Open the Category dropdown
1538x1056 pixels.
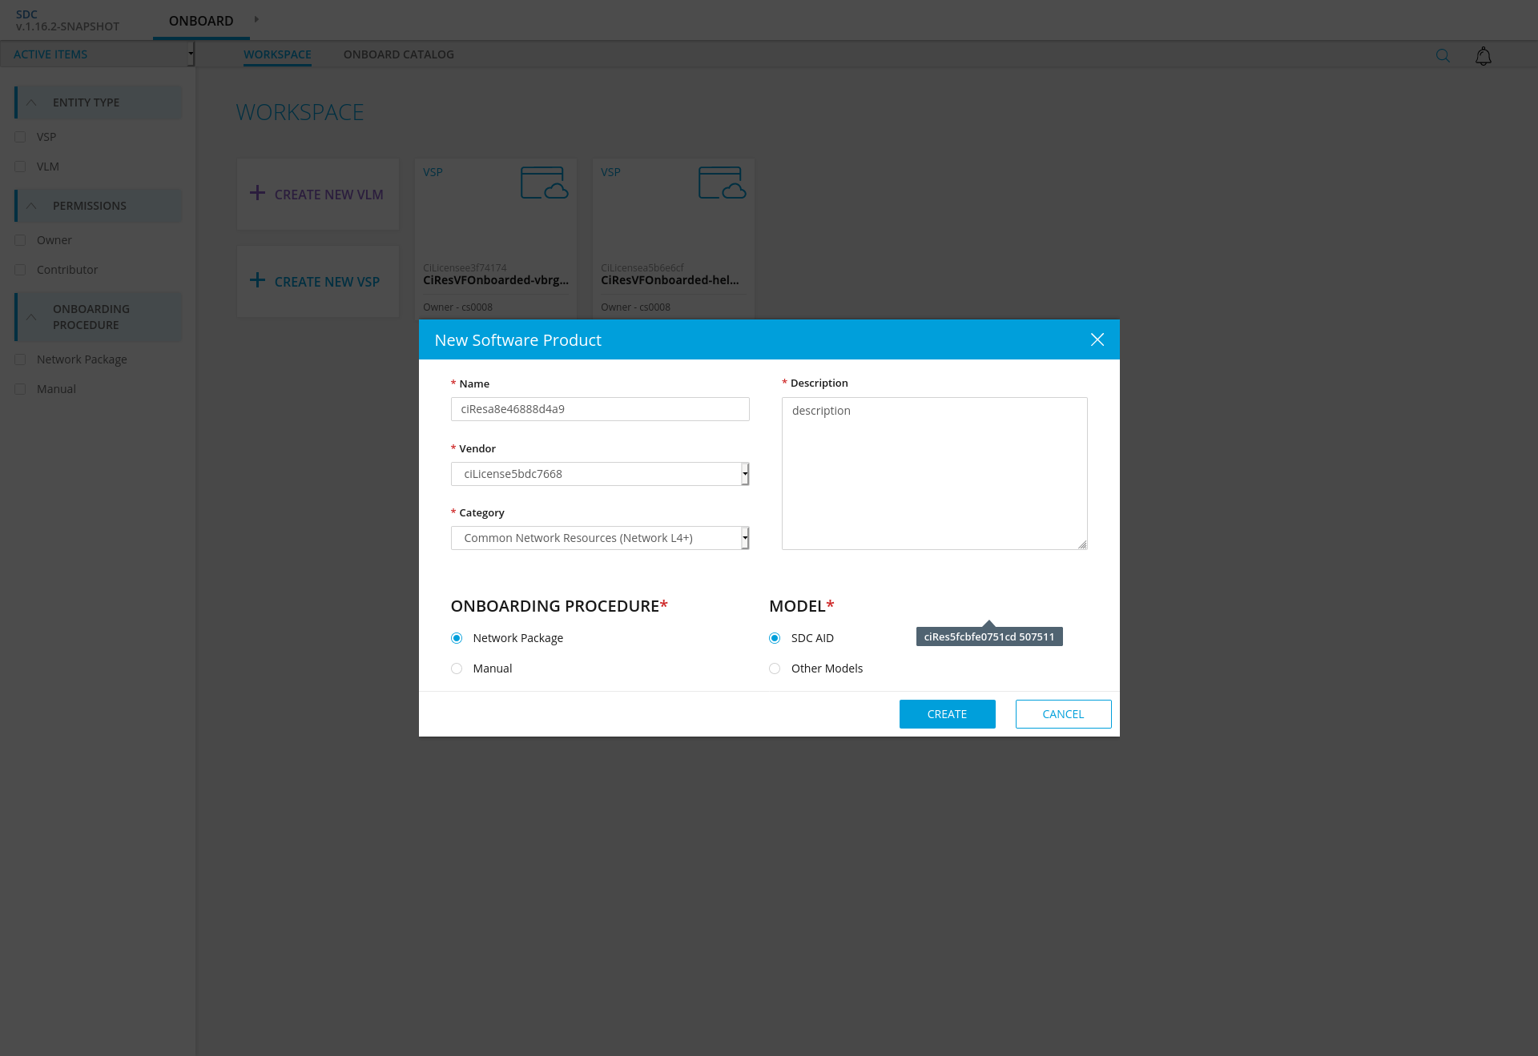(x=600, y=538)
